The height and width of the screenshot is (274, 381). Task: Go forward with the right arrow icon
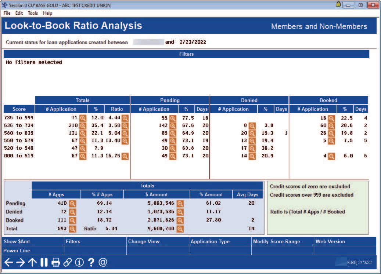point(21,262)
